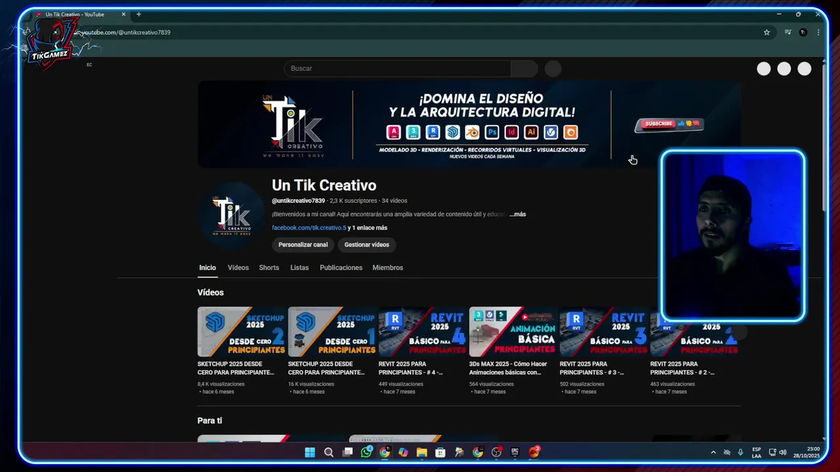Show next videos with the carousel arrow
840x472 pixels.
[x=739, y=332]
